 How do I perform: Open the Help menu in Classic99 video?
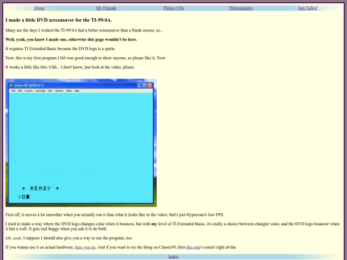(x=77, y=91)
